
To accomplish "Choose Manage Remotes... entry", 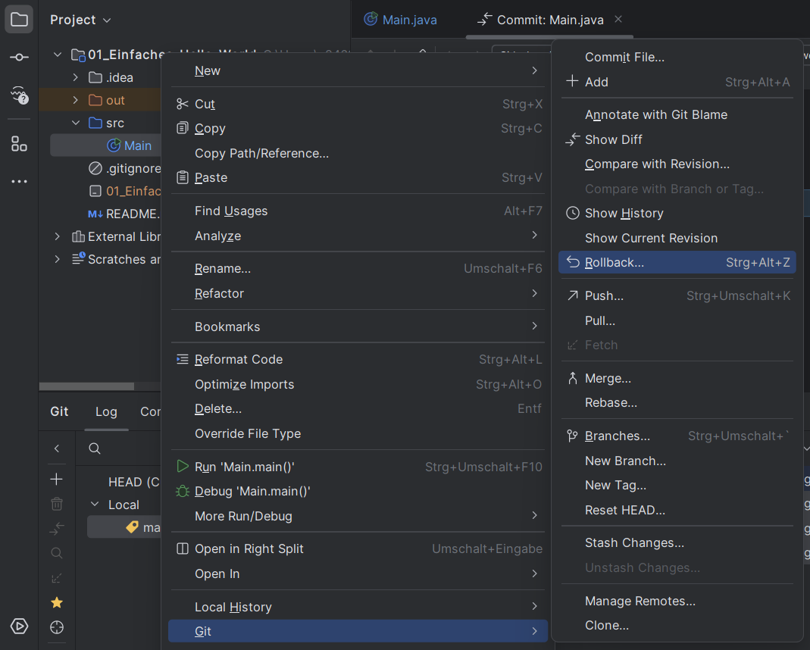I will tap(677, 601).
